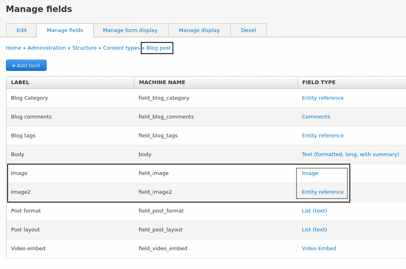Open the Structure breadcrumb link
The height and width of the screenshot is (269, 406).
84,48
